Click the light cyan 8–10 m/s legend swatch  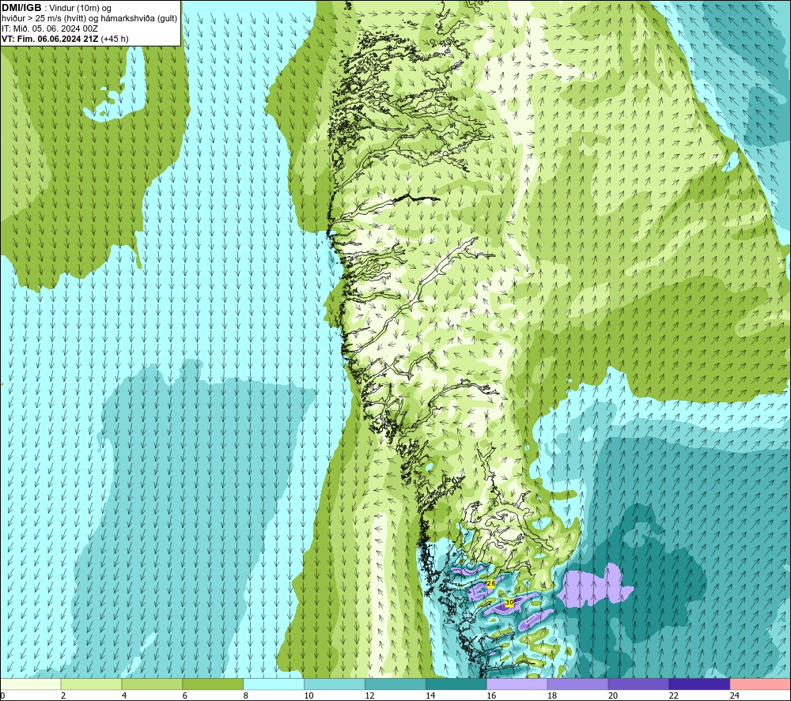point(274,684)
